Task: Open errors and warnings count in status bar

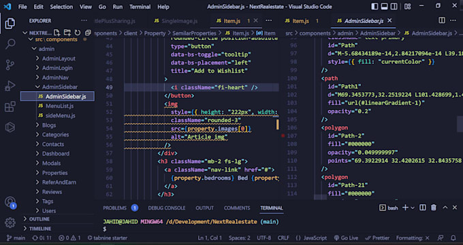Action: click(x=69, y=238)
